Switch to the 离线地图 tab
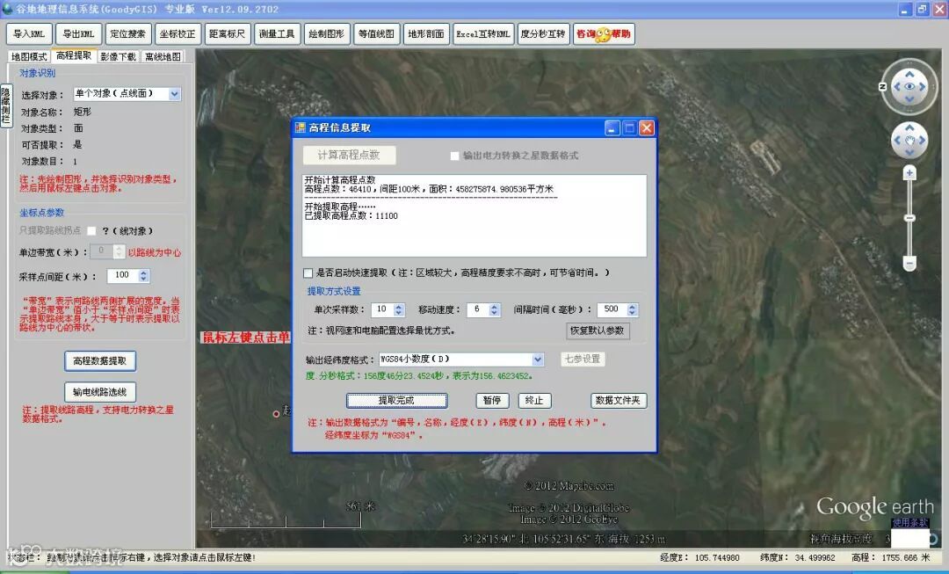This screenshot has width=949, height=574. tap(163, 56)
